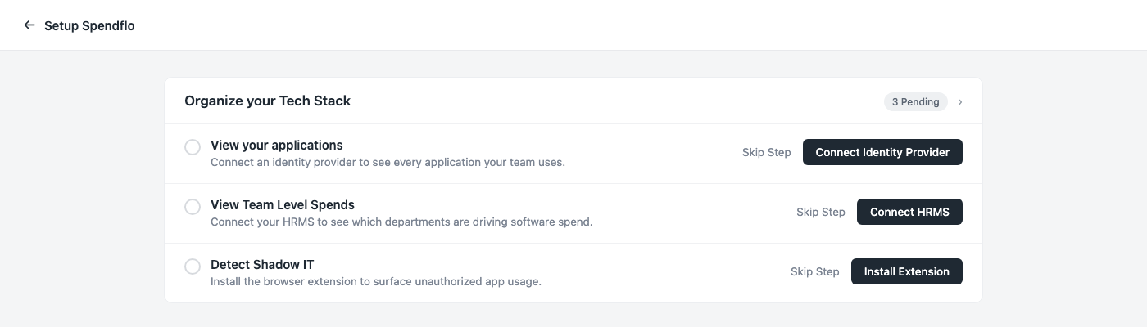The image size is (1147, 327).
Task: Mark Detect Shadow IT step circle
Action: [x=193, y=267]
